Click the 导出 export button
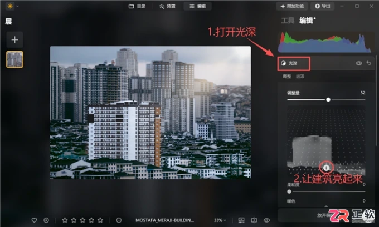 coord(323,6)
